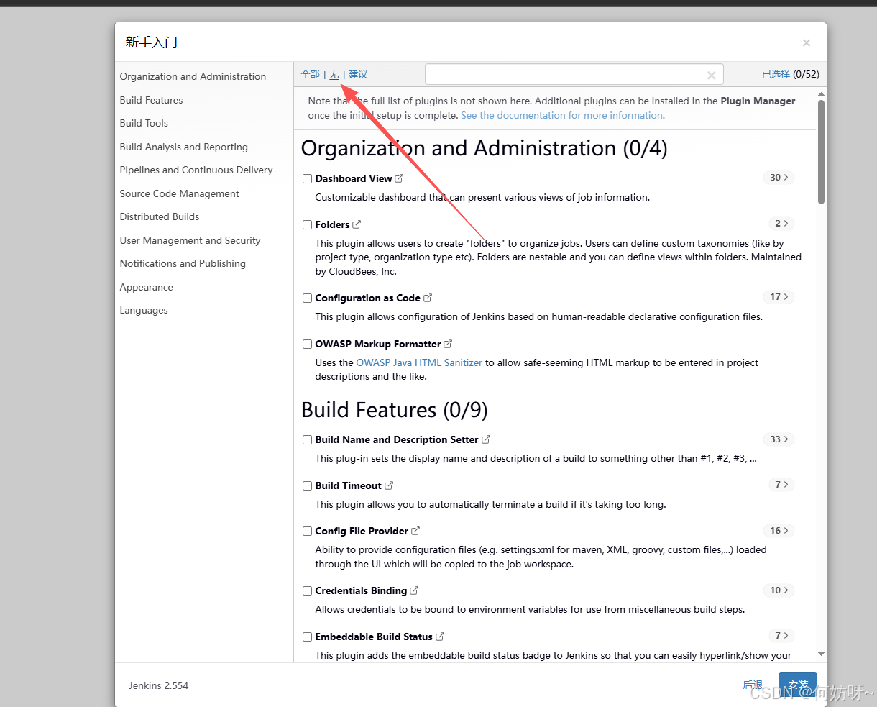Open OWASP Markup Formatter external link icon
Screen dimensions: 877x707
click(448, 344)
